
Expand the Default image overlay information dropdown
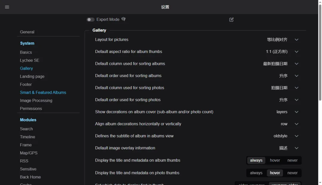(296, 148)
